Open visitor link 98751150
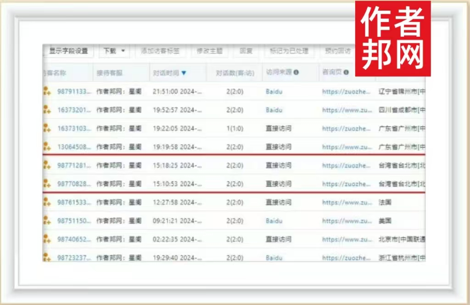This screenshot has width=470, height=305. pos(74,221)
